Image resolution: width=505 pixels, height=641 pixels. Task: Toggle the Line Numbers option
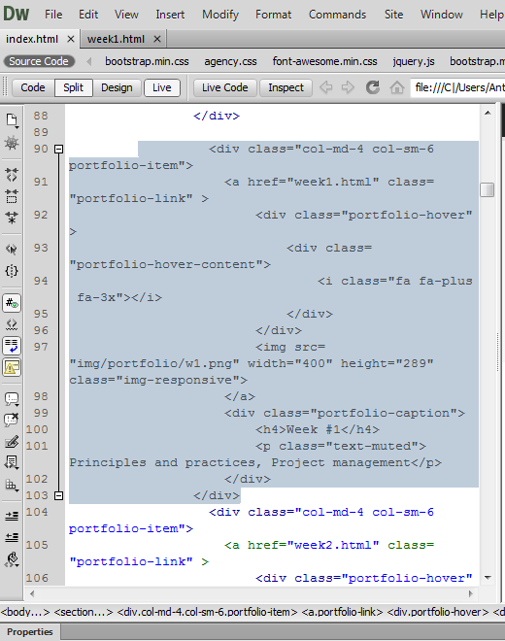coord(12,303)
